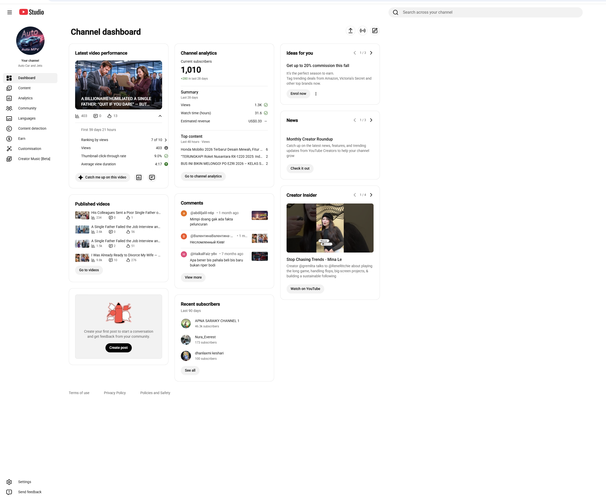This screenshot has width=606, height=499.
Task: Open the Earn section
Action: point(30,139)
